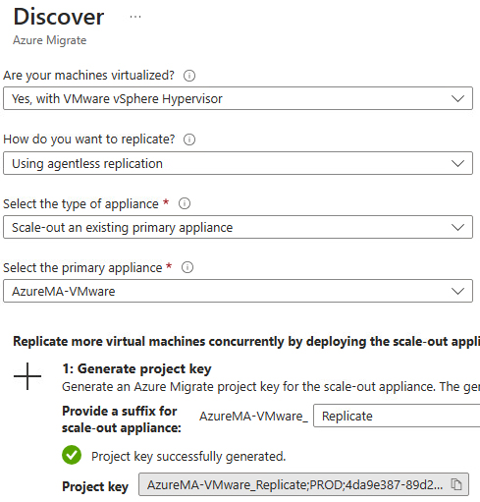Open the scale-out appliance type dropdown
This screenshot has height=502, width=480.
pyautogui.click(x=238, y=227)
